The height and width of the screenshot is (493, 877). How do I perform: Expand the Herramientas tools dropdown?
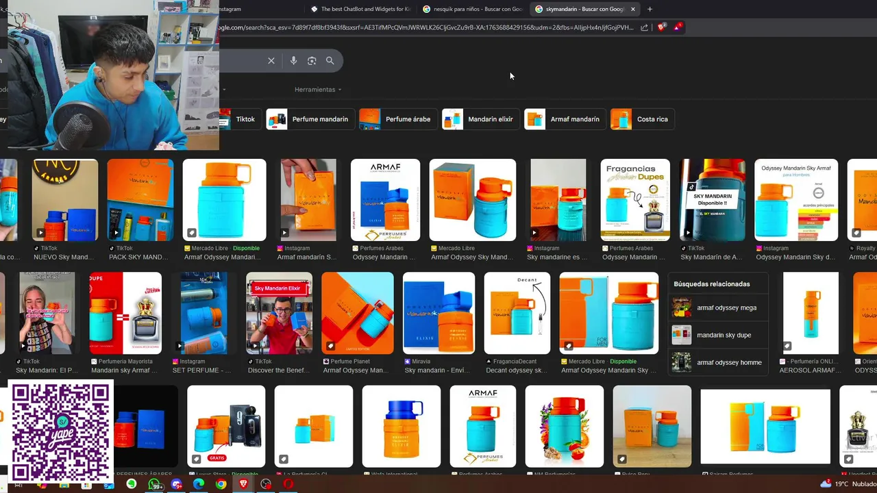(x=318, y=90)
